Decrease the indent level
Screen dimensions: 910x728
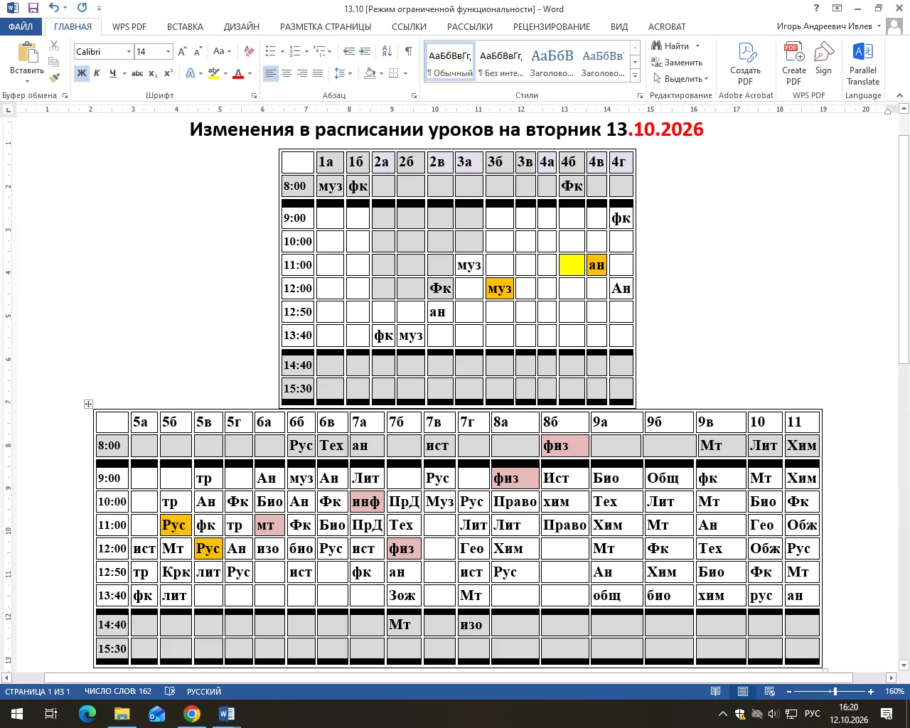(x=349, y=51)
